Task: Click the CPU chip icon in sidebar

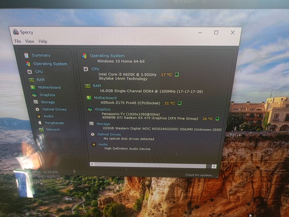Action: (x=29, y=72)
